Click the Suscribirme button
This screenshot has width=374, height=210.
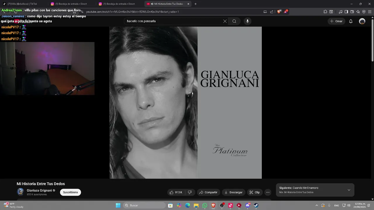(x=70, y=192)
